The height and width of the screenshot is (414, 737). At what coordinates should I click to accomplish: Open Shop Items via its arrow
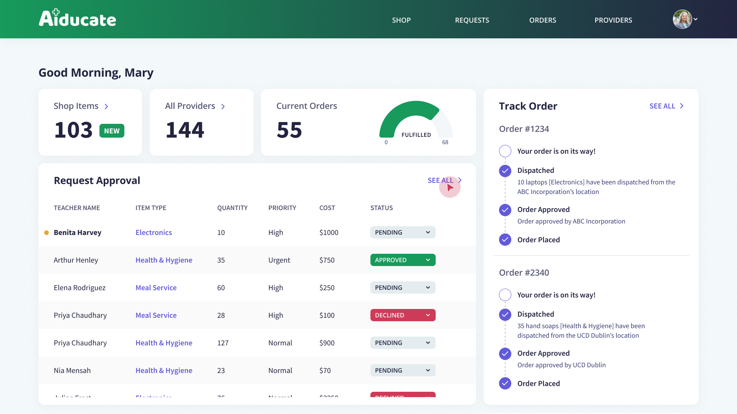pyautogui.click(x=106, y=107)
